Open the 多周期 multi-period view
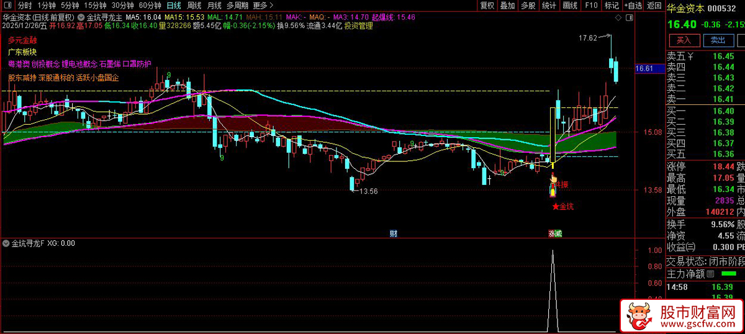 coord(238,6)
